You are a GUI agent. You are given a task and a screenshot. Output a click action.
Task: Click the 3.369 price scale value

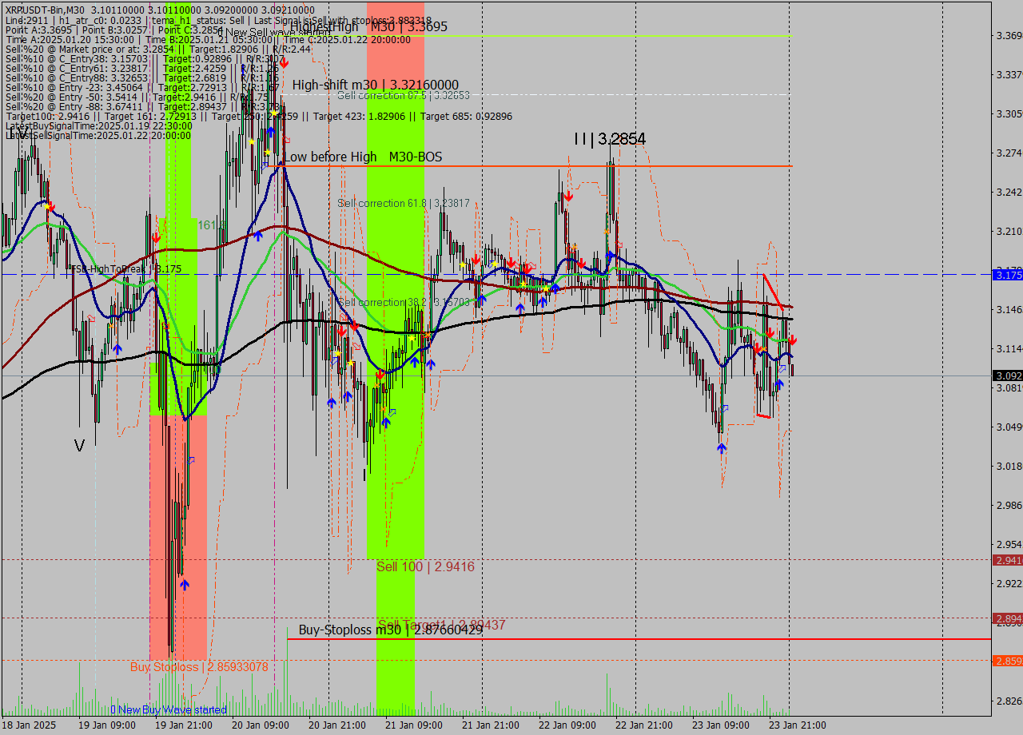pos(1009,36)
